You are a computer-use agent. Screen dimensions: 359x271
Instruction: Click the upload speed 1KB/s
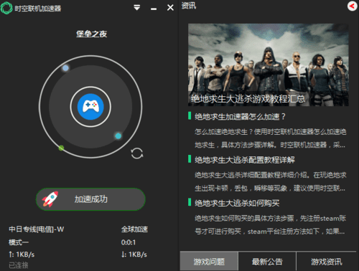[22, 255]
